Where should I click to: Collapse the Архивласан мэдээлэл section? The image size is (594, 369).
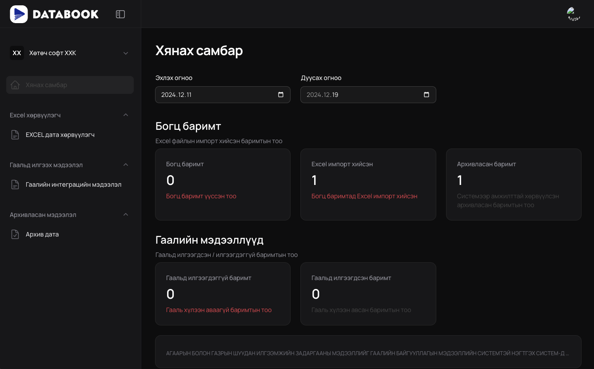tap(126, 215)
